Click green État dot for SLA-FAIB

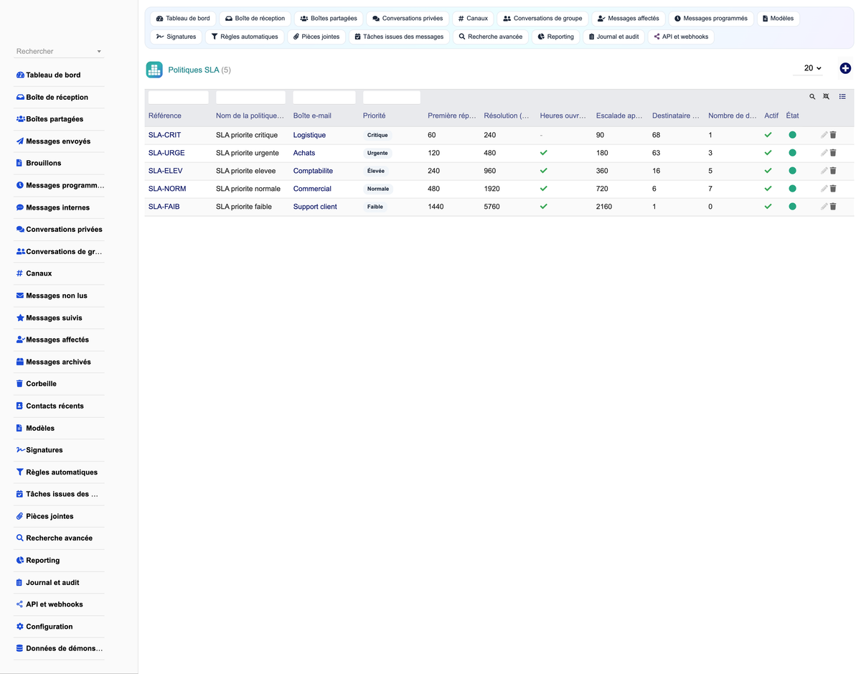792,207
